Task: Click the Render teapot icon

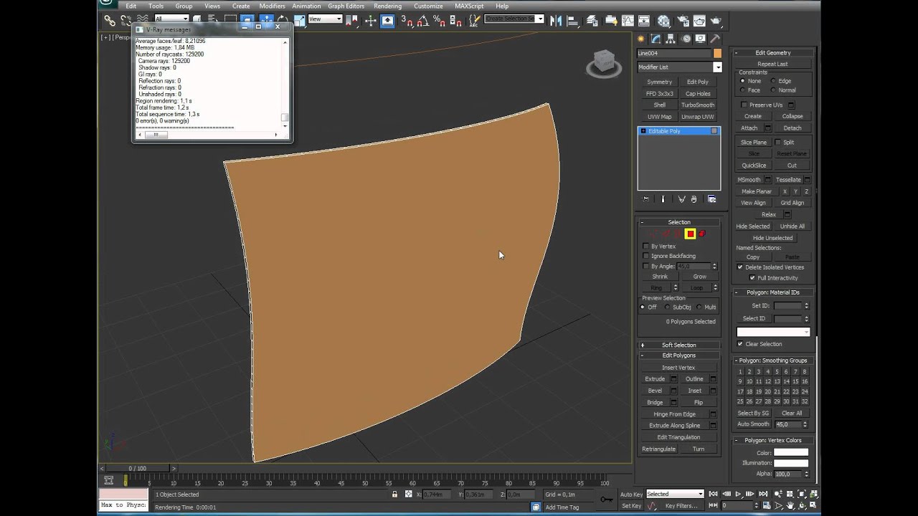Action: coord(716,20)
